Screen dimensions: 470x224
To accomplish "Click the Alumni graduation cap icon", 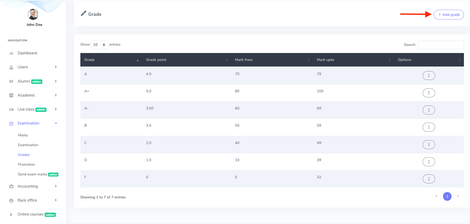I will coord(11,82).
